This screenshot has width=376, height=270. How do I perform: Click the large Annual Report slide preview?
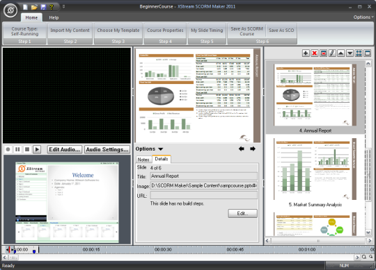point(198,96)
